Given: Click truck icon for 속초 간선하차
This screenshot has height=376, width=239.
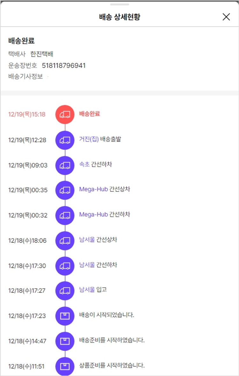Looking at the screenshot, I should click(x=65, y=165).
